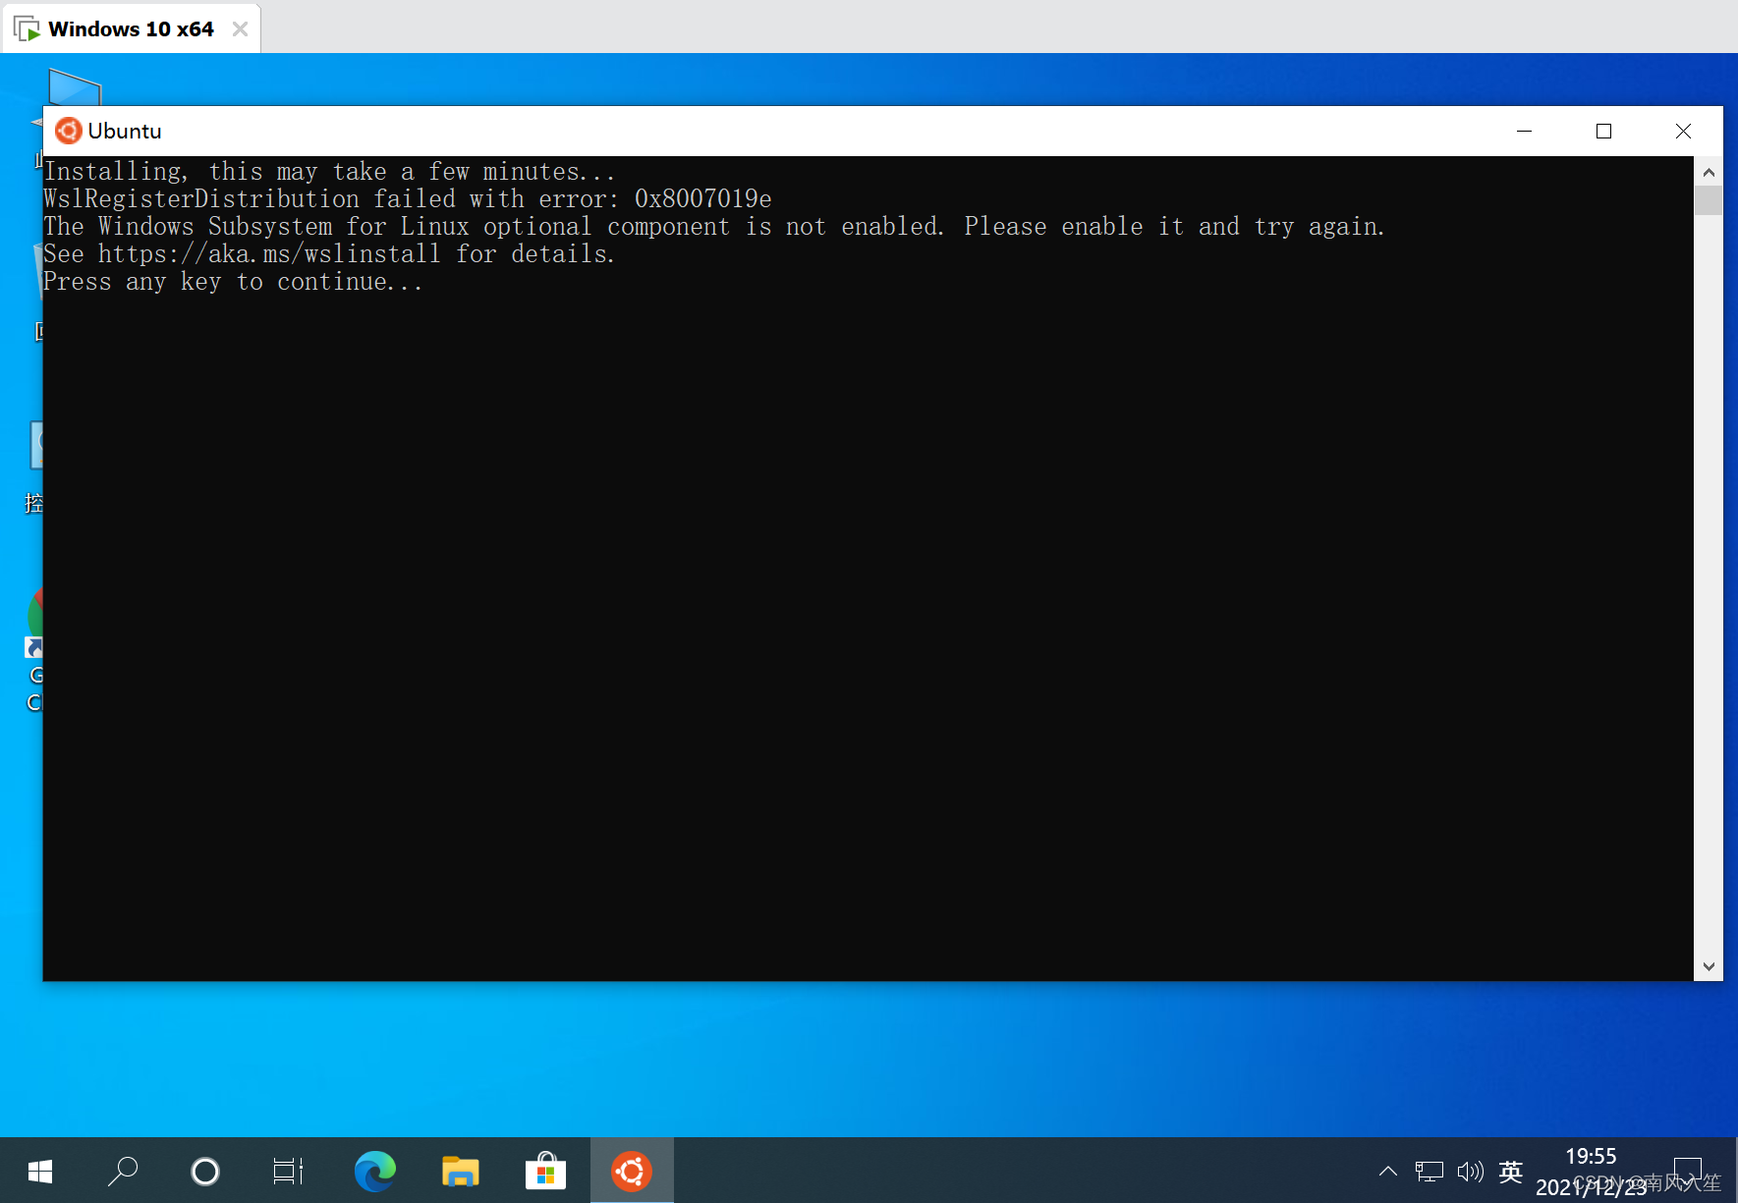Select the Windows 10 x64 VM tab

(131, 28)
